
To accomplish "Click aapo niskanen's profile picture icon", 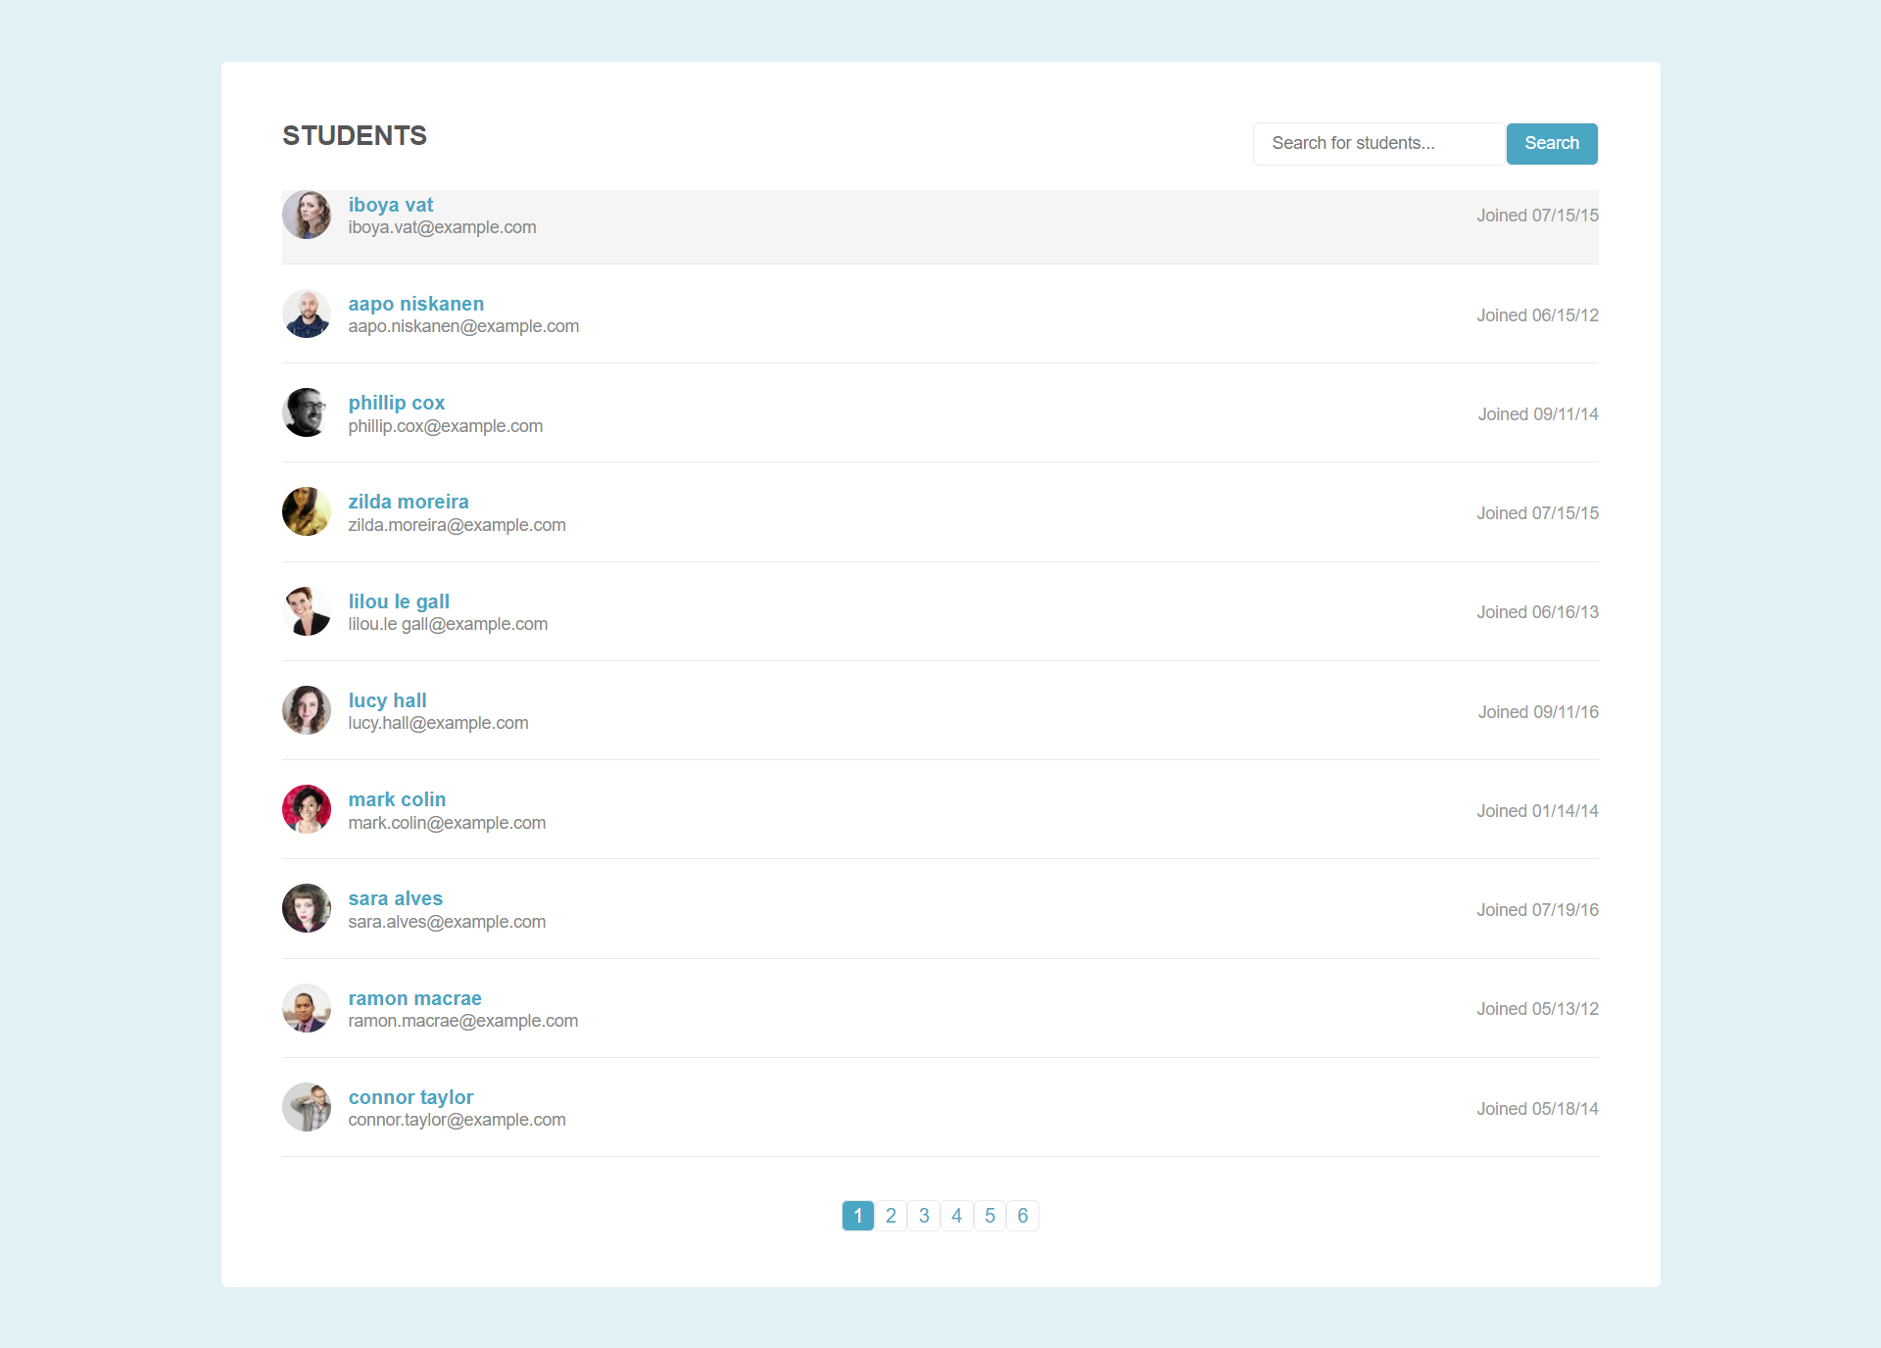I will [x=307, y=313].
